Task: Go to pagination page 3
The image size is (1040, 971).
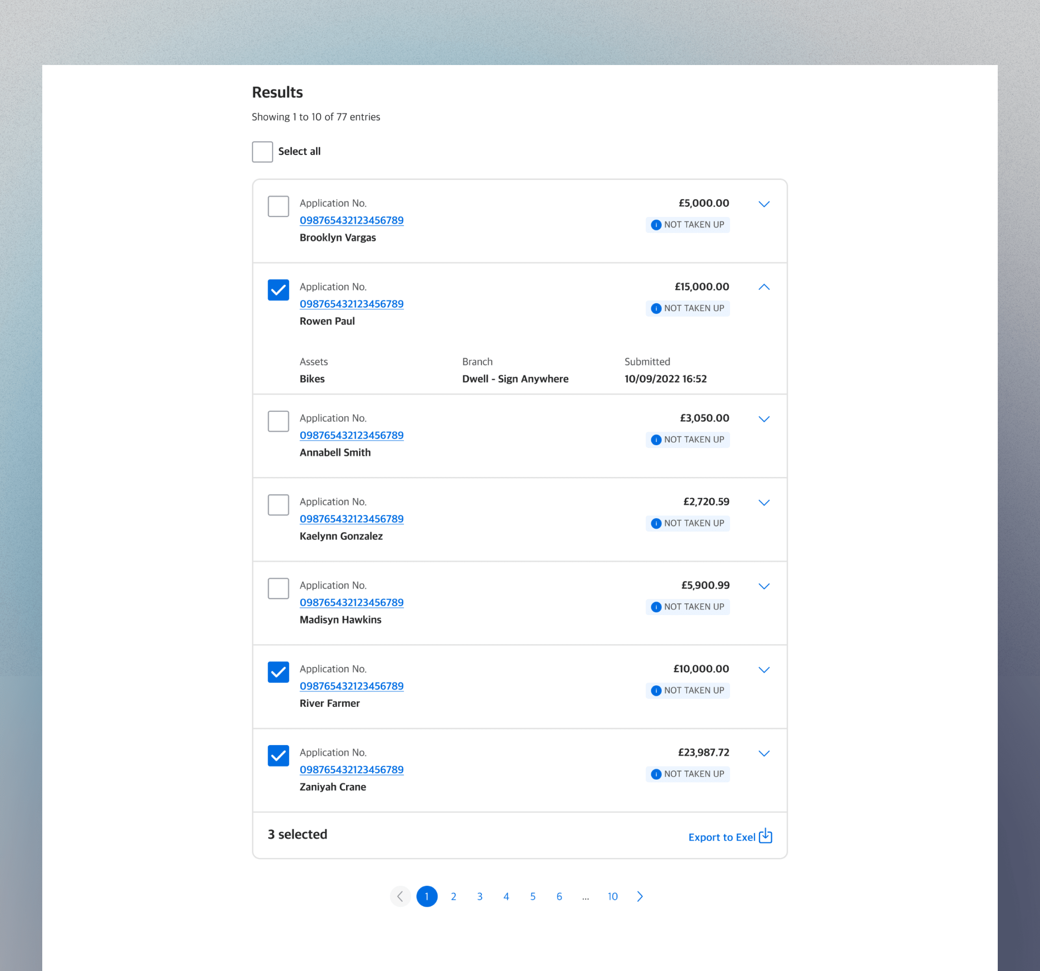Action: (480, 897)
